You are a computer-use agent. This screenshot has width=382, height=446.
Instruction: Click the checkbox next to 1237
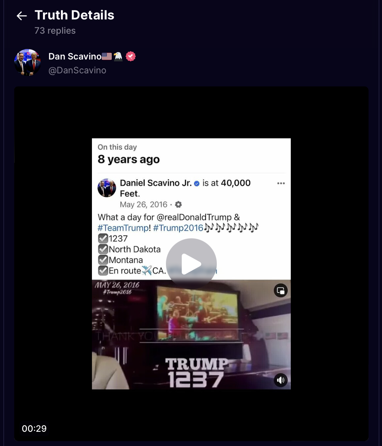(103, 238)
